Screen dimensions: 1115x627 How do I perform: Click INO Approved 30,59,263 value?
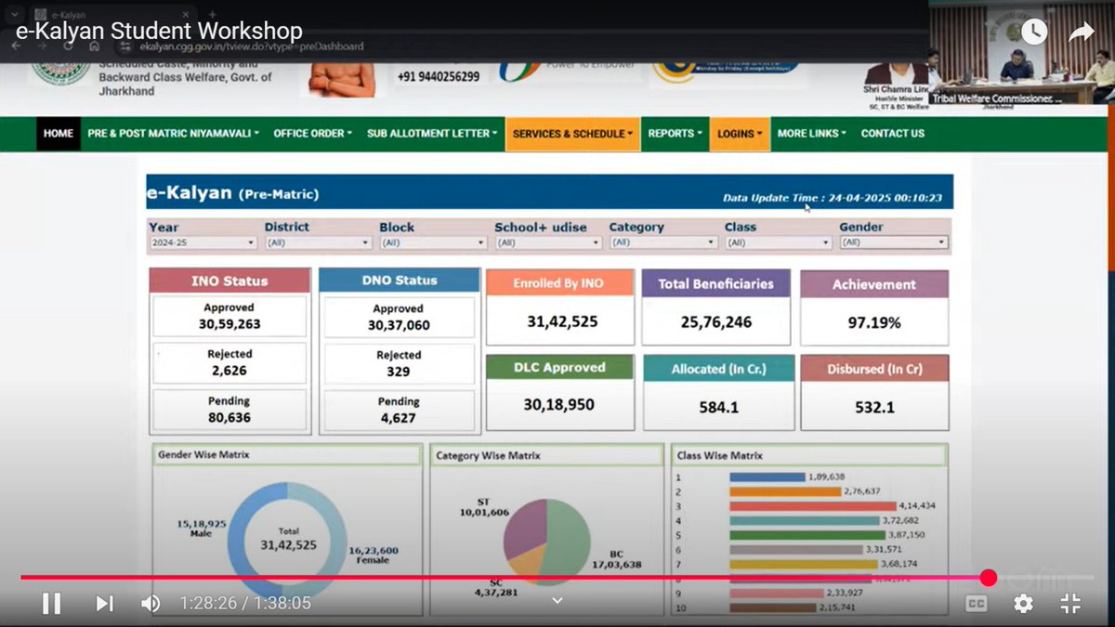click(230, 324)
